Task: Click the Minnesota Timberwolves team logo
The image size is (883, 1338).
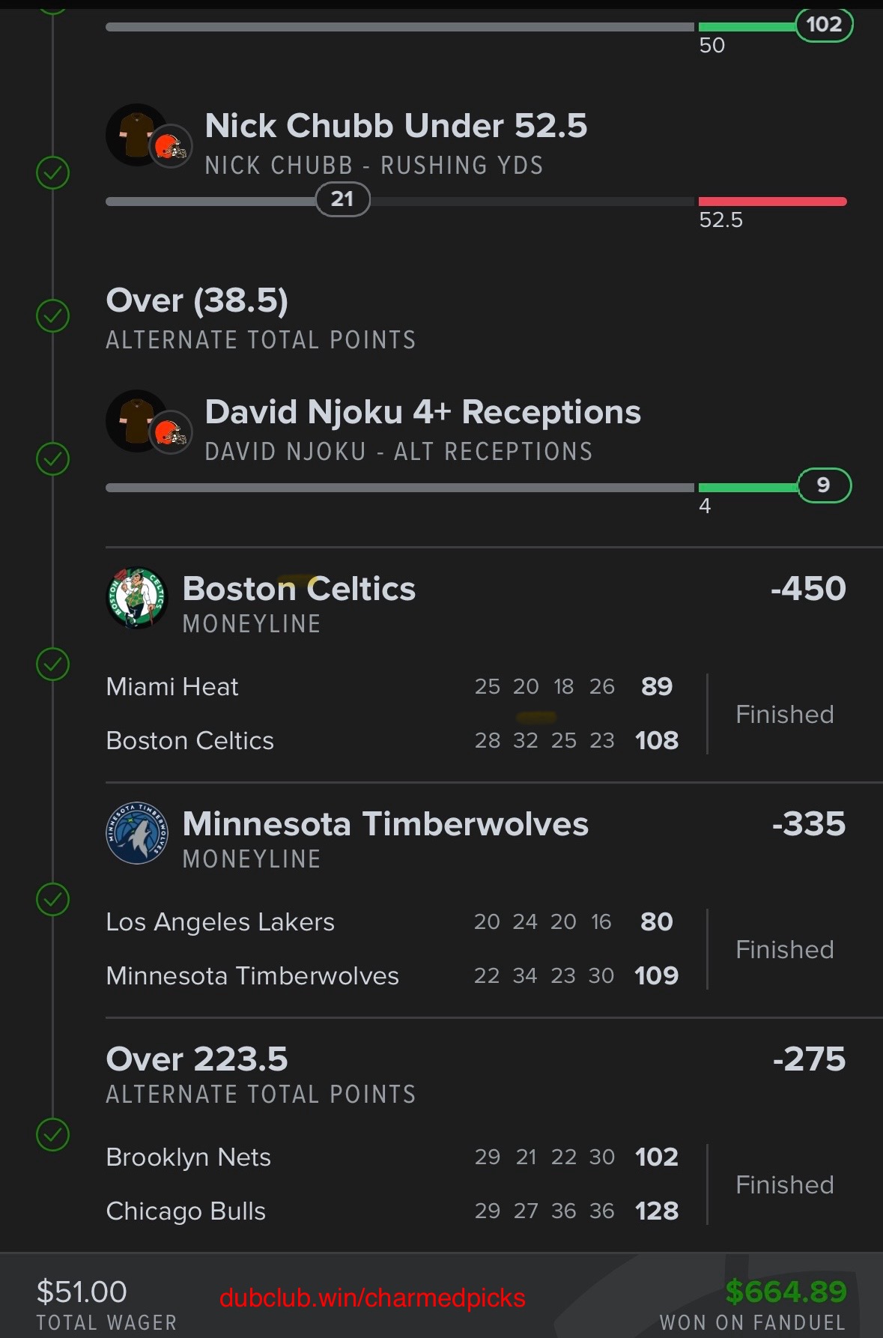Action: pyautogui.click(x=136, y=833)
